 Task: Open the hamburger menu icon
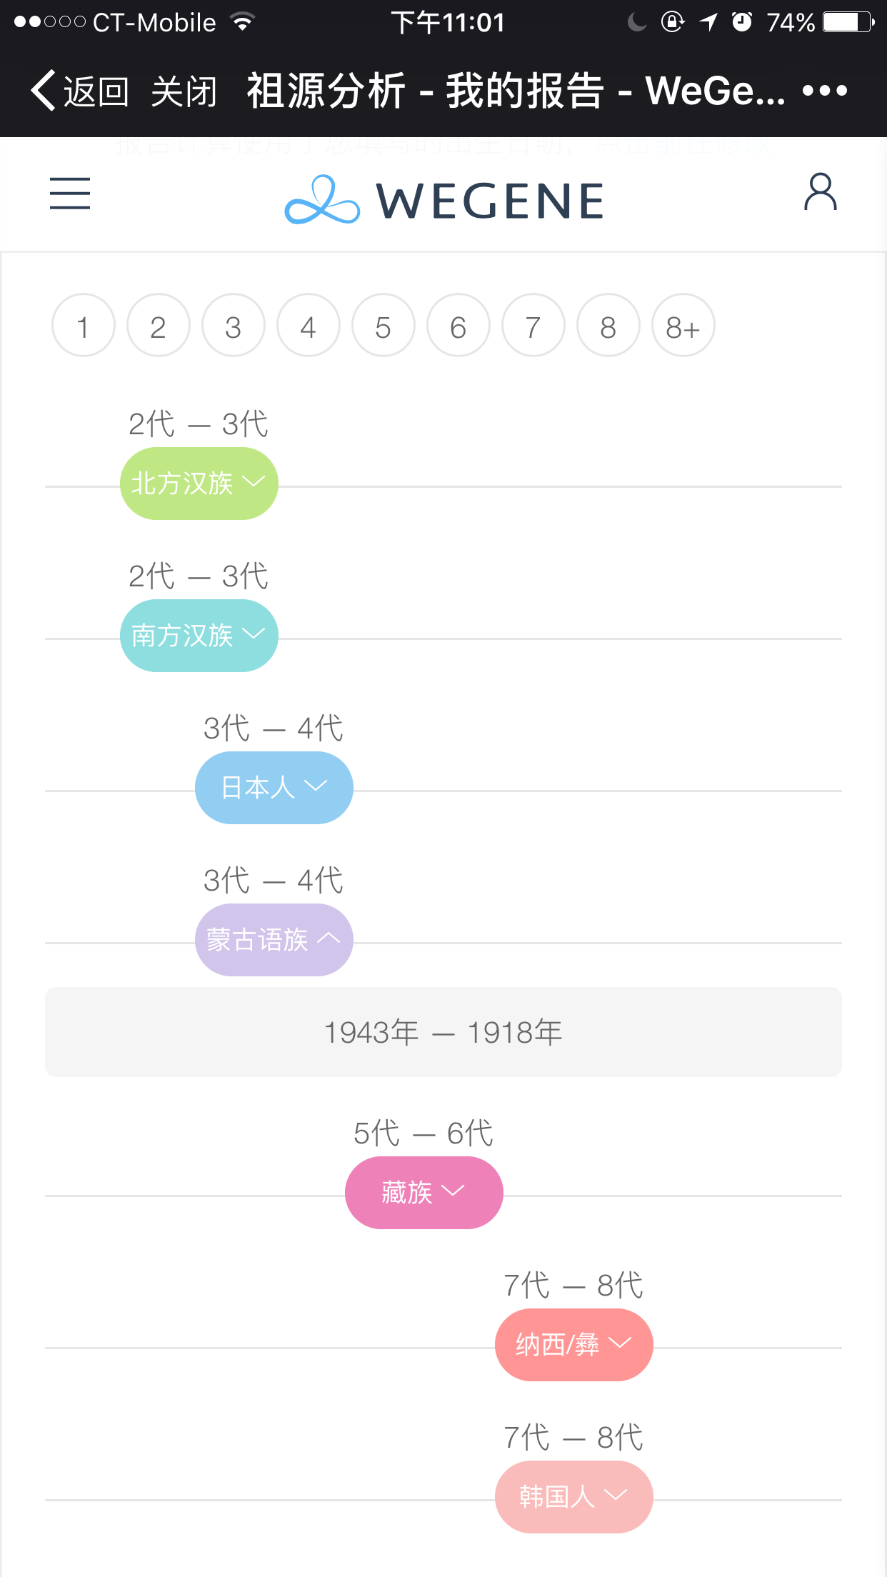70,194
